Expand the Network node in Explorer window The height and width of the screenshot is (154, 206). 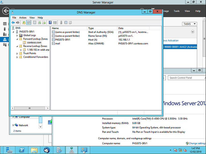point(13,125)
